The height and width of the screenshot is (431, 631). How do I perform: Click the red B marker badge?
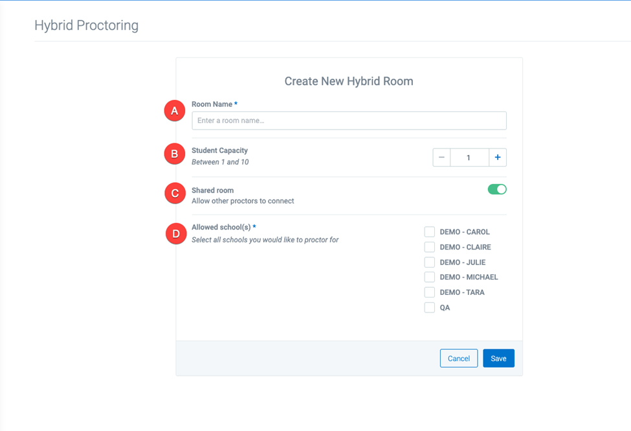pyautogui.click(x=175, y=154)
